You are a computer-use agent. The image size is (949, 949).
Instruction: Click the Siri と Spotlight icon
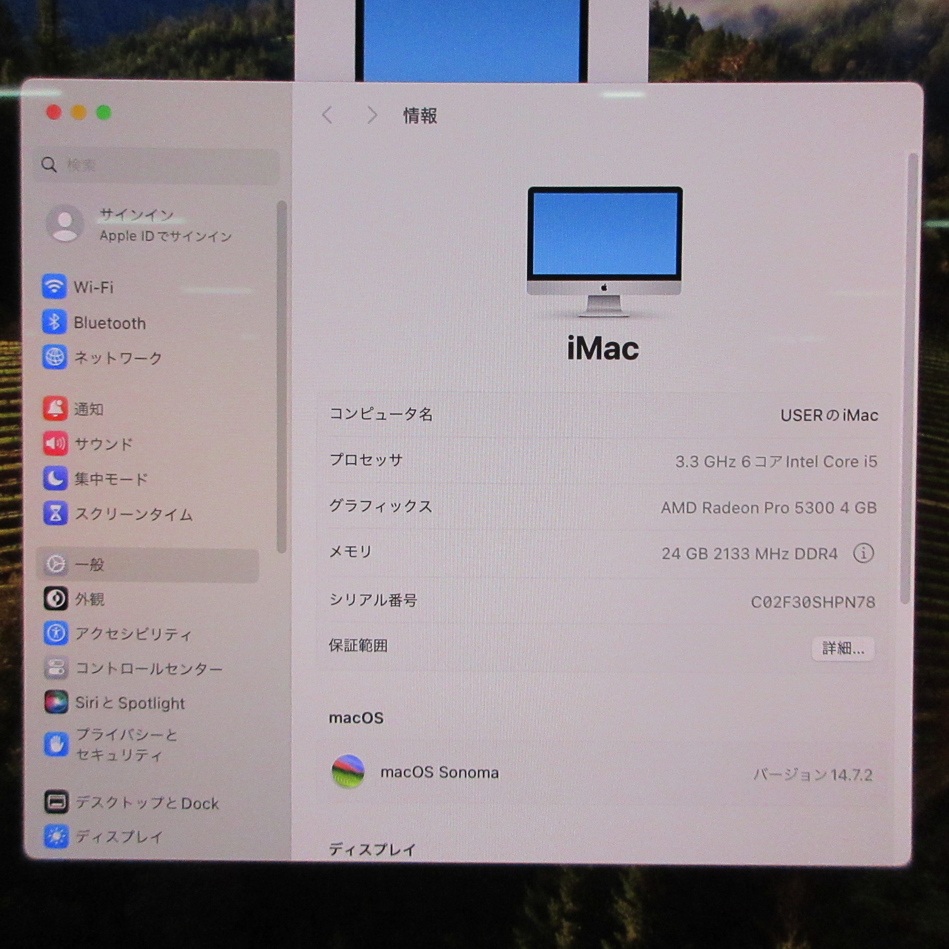tap(56, 702)
